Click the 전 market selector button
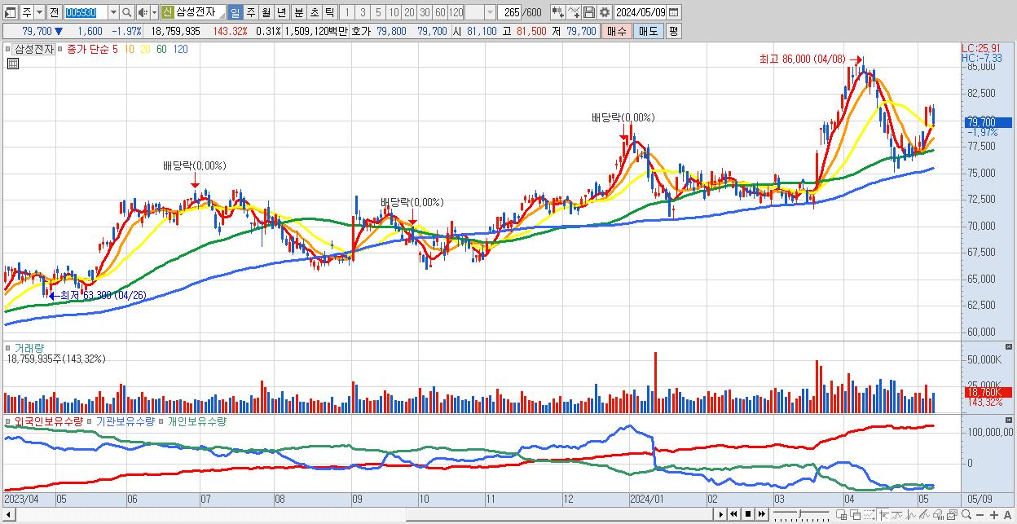 click(x=54, y=12)
